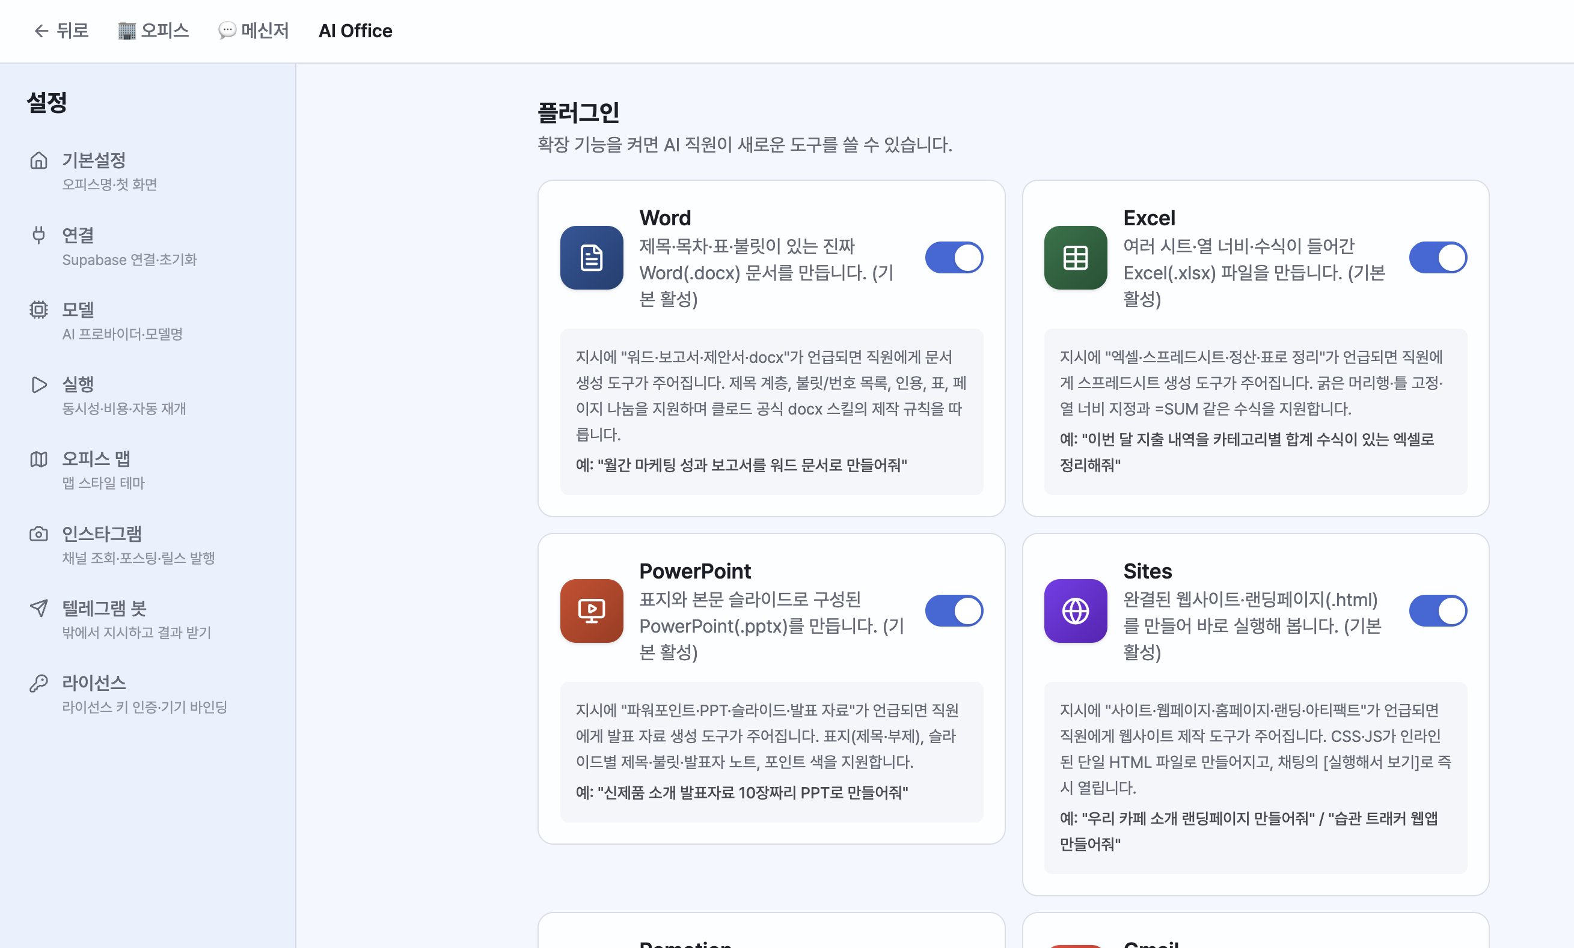
Task: Click the subtitle 맵 스타일 테마
Action: click(x=103, y=483)
